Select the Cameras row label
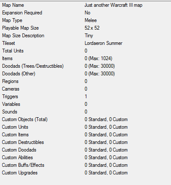The width and height of the screenshot is (171, 185). (x=11, y=89)
